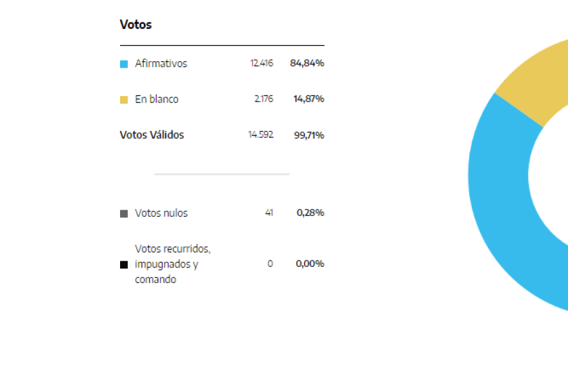Click the yellow En blanco color swatch

click(x=124, y=100)
